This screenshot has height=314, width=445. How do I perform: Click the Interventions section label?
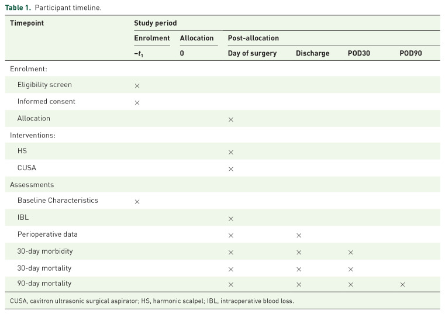[x=33, y=134]
